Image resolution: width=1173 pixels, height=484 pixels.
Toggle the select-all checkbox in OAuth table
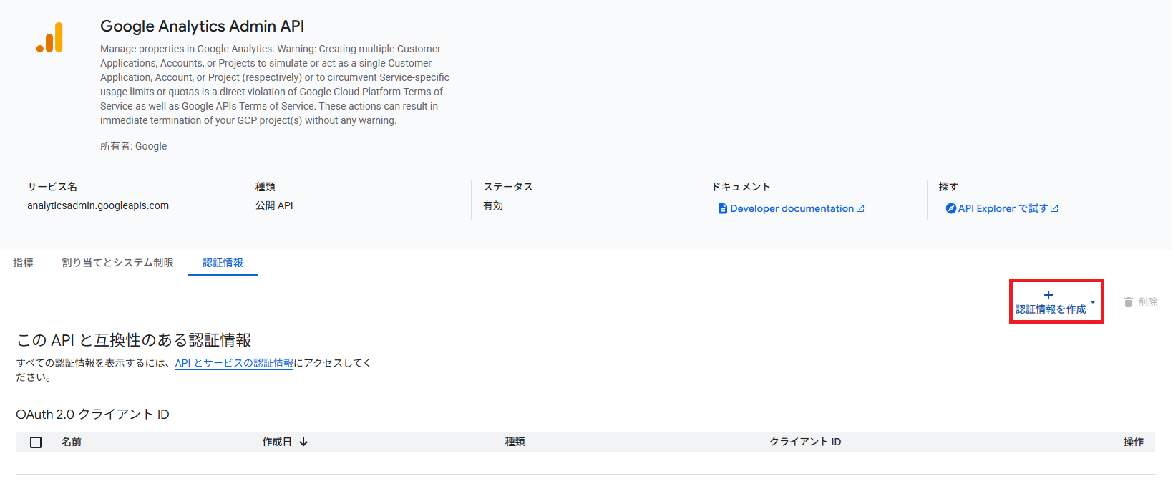pyautogui.click(x=36, y=442)
